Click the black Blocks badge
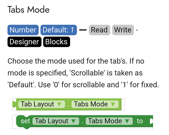The image size is (169, 135). (x=56, y=42)
